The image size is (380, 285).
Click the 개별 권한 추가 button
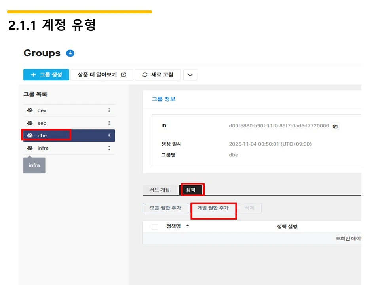[x=213, y=208]
